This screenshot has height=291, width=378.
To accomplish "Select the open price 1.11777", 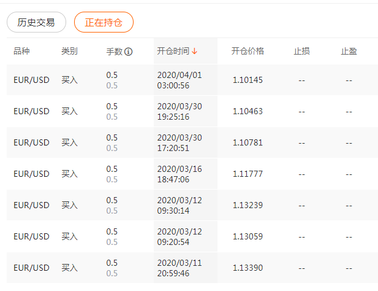I will pyautogui.click(x=248, y=174).
